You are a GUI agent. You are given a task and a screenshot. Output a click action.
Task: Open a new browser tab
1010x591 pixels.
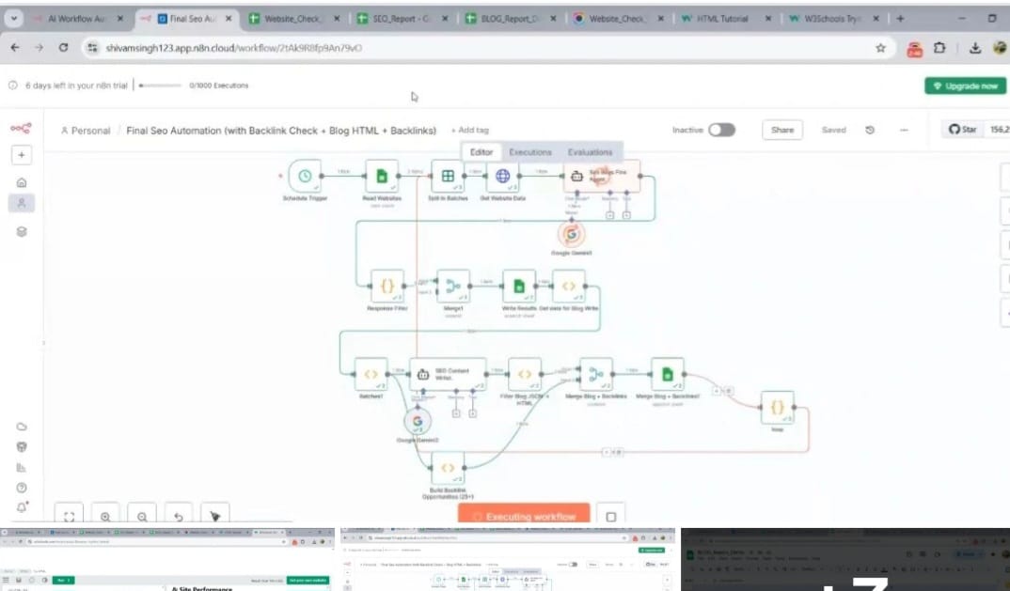point(900,19)
